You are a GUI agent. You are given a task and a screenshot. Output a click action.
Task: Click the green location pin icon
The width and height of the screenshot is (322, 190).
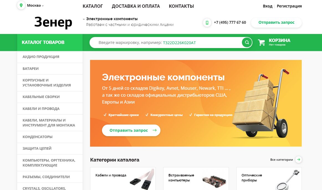pos(21,5)
